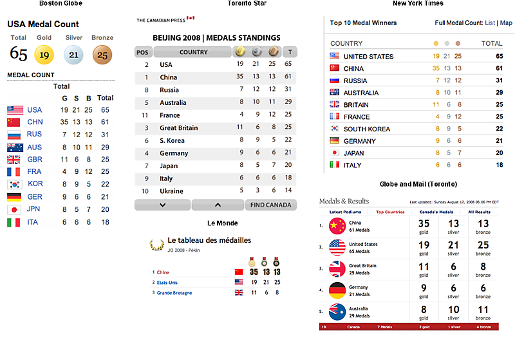Open the full medal count List link

490,23
